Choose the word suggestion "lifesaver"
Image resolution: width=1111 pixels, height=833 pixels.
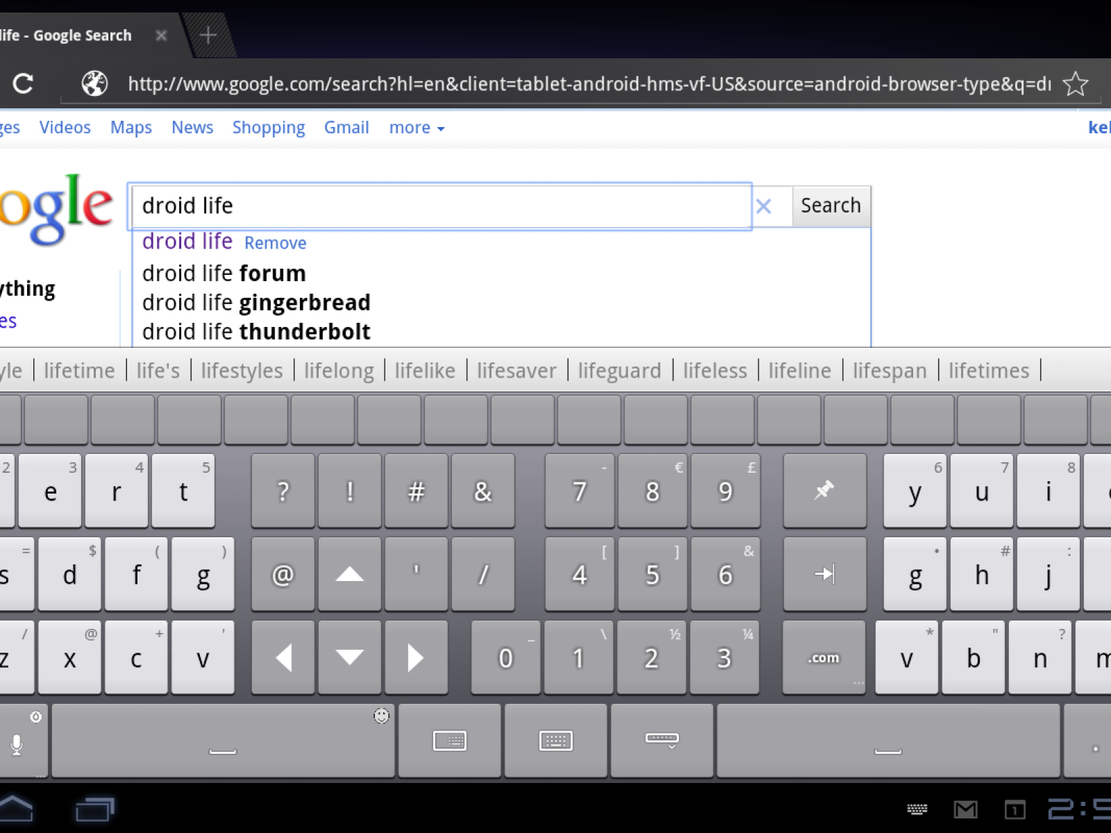(517, 371)
